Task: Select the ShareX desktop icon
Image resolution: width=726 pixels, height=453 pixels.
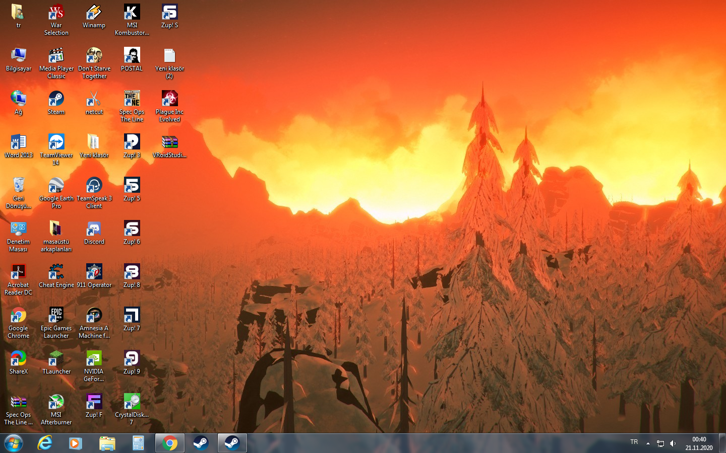Action: point(19,362)
